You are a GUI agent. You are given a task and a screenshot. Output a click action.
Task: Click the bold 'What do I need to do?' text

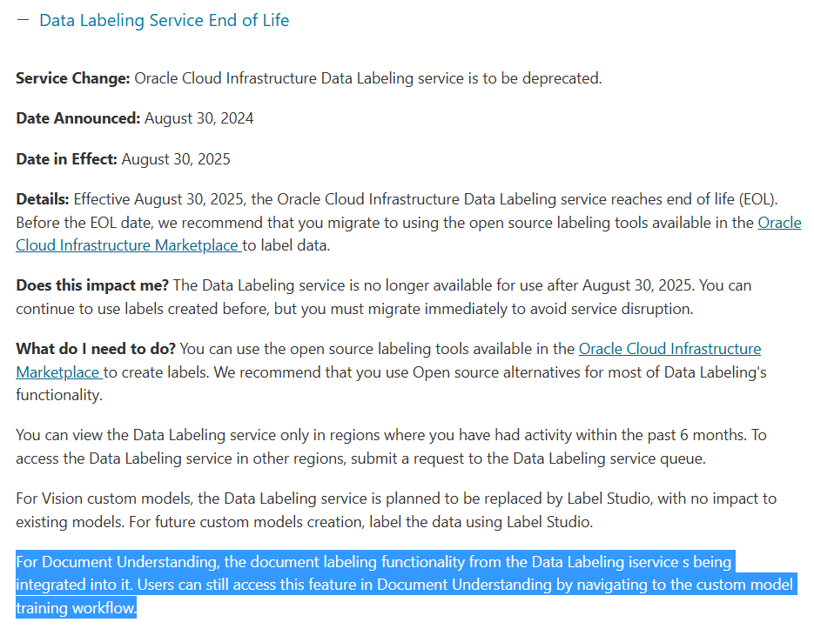tap(96, 349)
